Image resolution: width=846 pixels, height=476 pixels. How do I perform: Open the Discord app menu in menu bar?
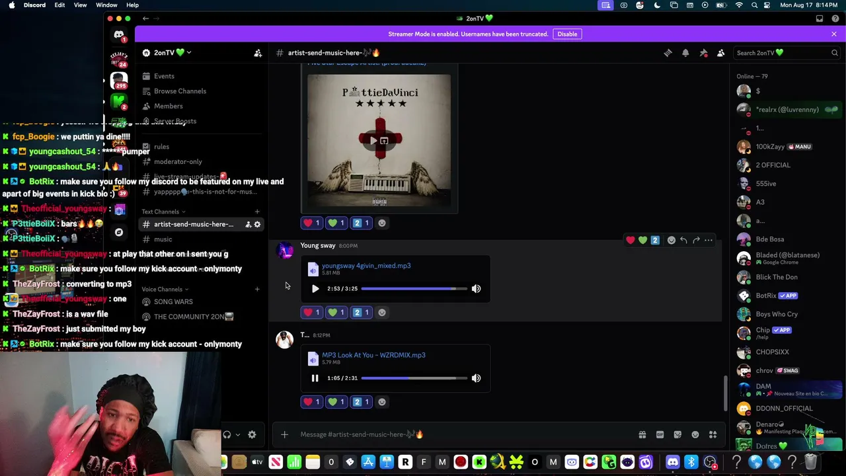click(x=34, y=5)
